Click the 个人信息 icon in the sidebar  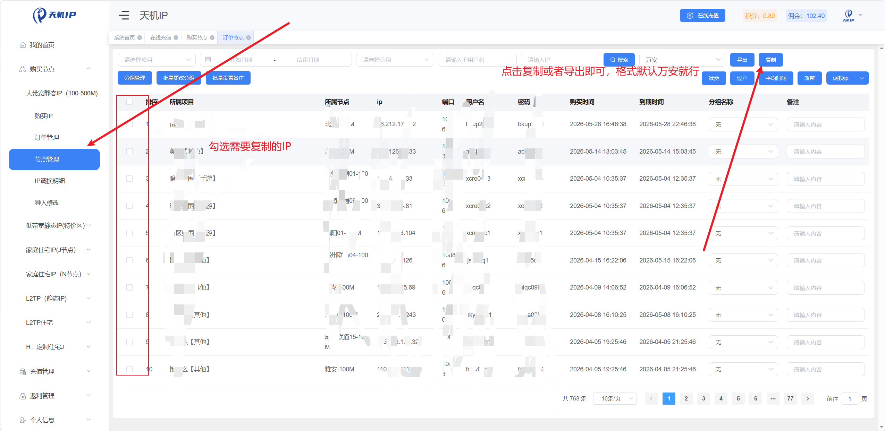pyautogui.click(x=23, y=420)
